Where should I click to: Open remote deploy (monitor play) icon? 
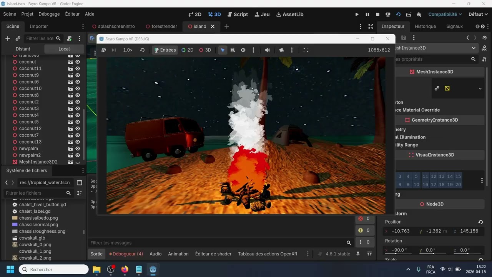[388, 14]
